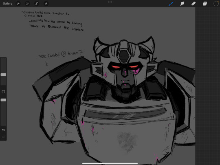Open the Actions wrench menu
This screenshot has height=165, width=220.
[x=18, y=4]
